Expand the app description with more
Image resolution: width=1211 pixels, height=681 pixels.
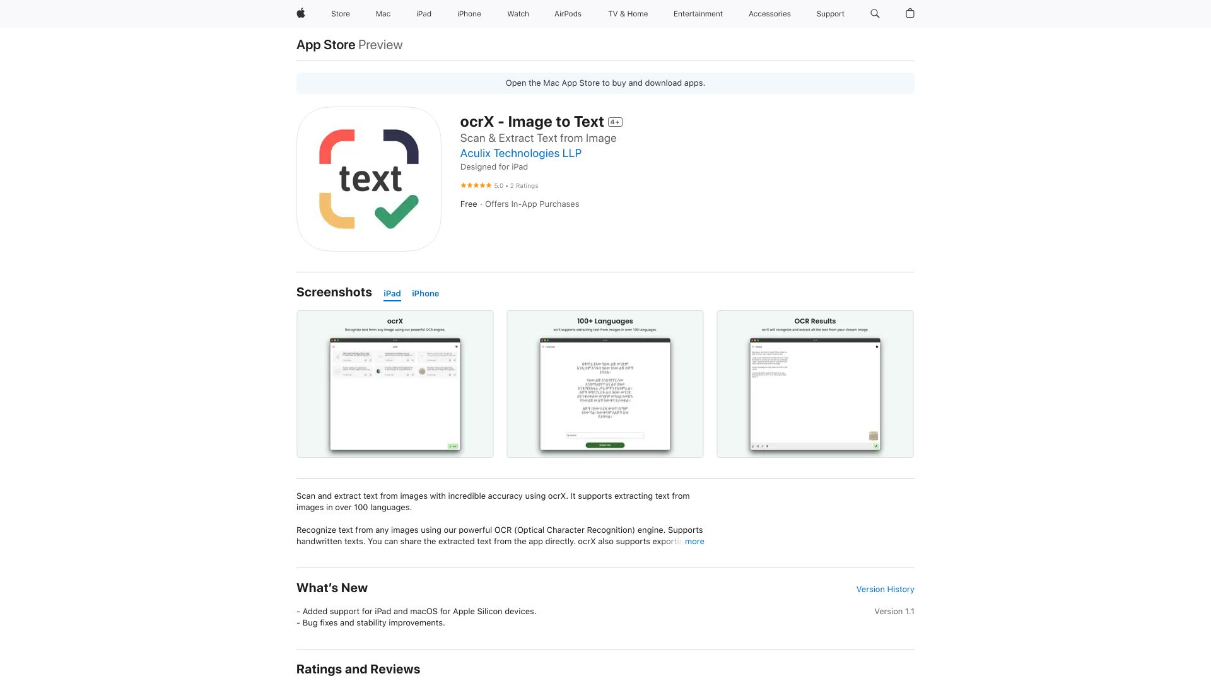click(x=694, y=541)
